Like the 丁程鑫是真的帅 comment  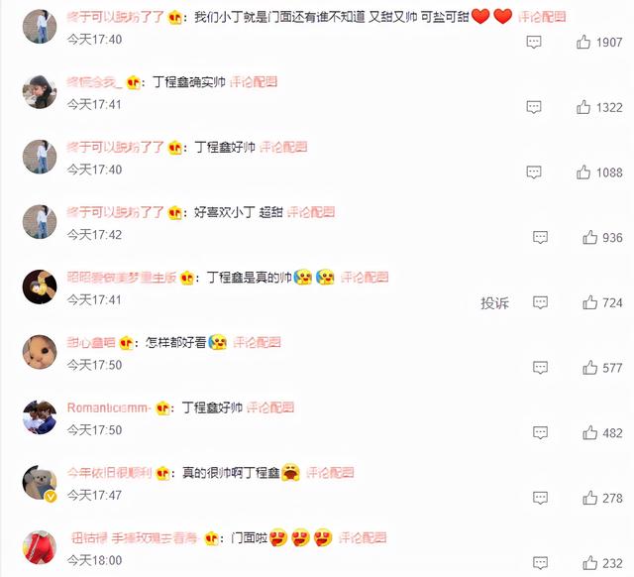[x=590, y=302]
